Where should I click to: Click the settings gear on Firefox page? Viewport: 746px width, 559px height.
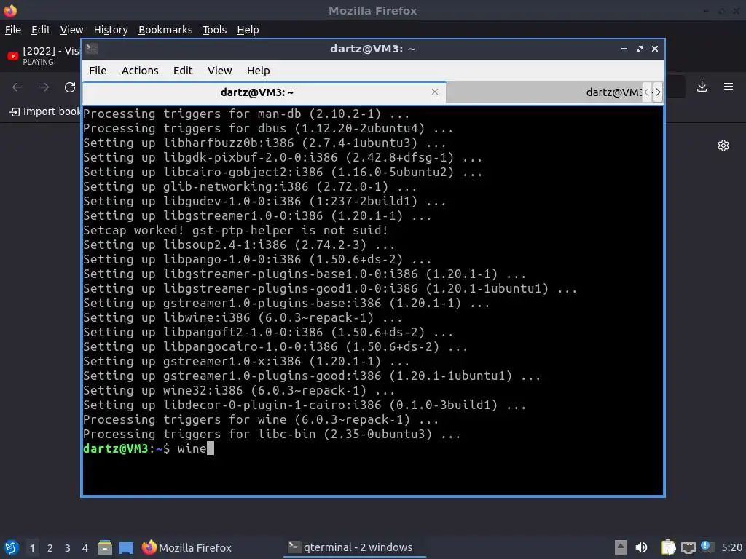723,146
